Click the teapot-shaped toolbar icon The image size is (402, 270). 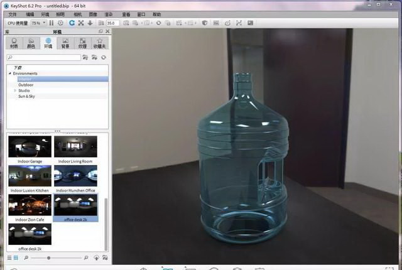pyautogui.click(x=227, y=23)
